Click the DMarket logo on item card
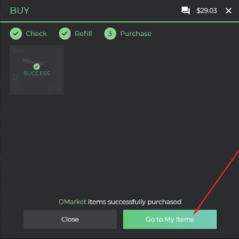Screen dimensions: 239x239 point(15,77)
